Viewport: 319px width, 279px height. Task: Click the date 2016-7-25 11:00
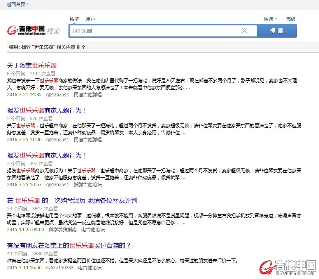(x=24, y=140)
